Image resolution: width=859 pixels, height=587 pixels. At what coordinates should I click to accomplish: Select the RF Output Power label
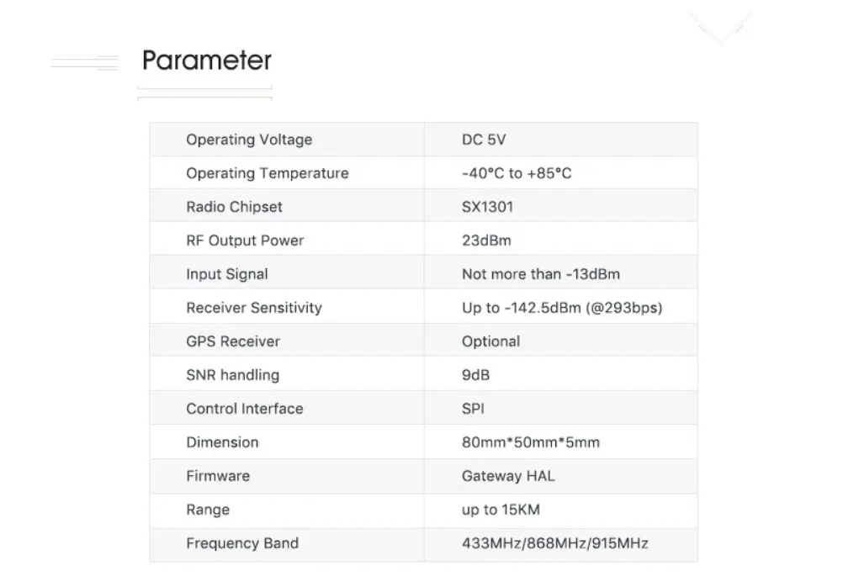tap(245, 241)
